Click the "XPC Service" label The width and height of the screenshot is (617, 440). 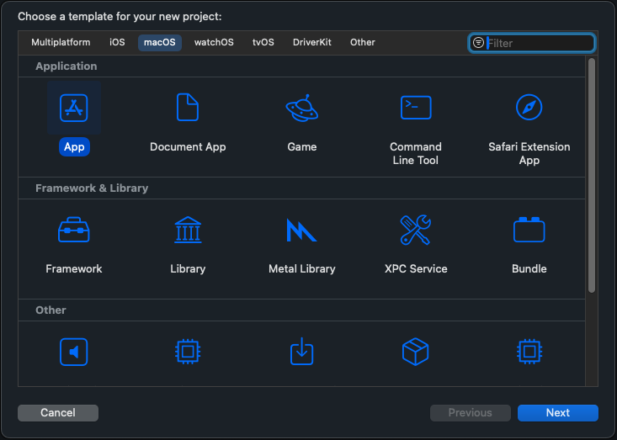point(416,269)
